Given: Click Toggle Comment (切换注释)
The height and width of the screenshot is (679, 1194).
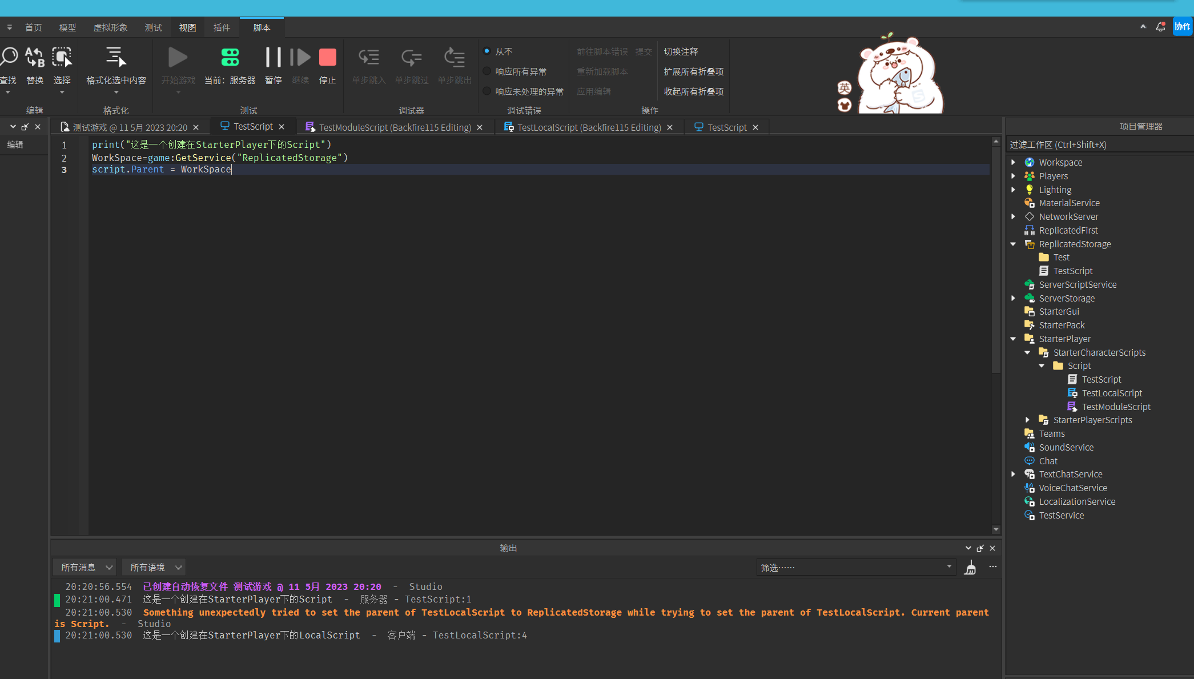Looking at the screenshot, I should [x=681, y=51].
